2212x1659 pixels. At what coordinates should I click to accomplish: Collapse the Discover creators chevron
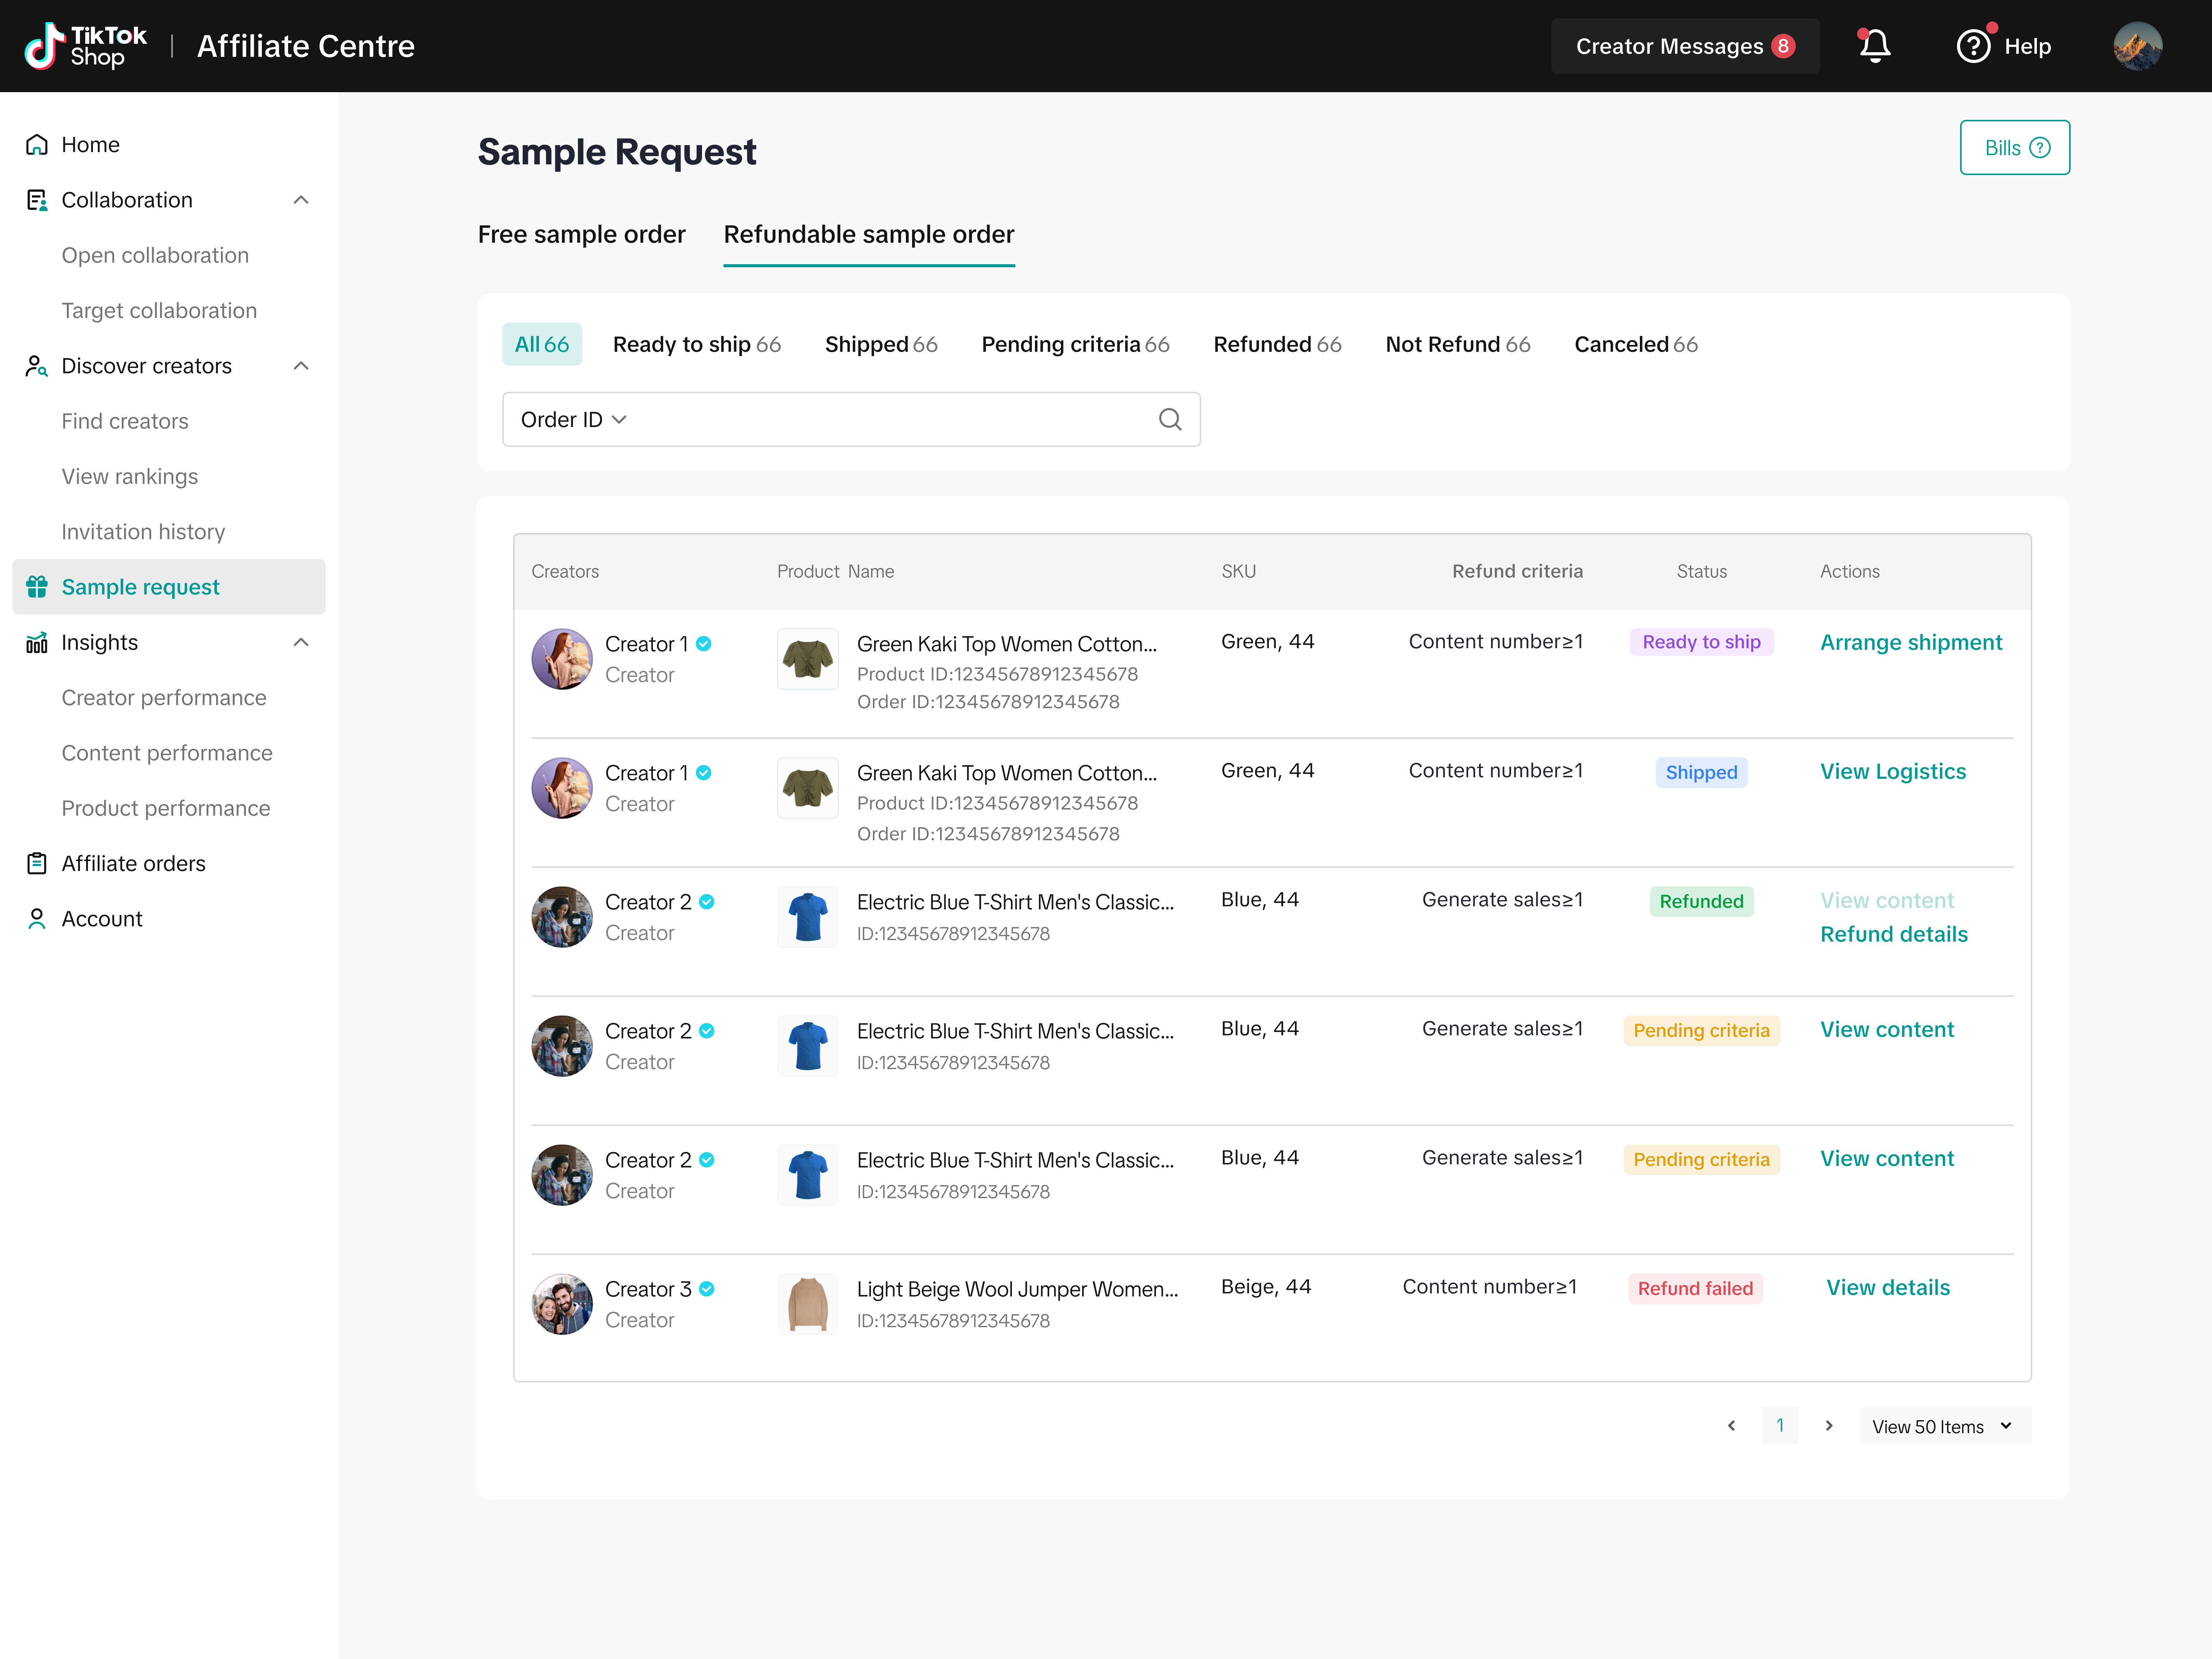(301, 366)
